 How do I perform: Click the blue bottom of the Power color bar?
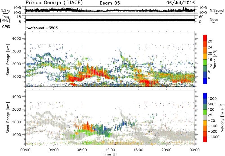click(x=205, y=81)
